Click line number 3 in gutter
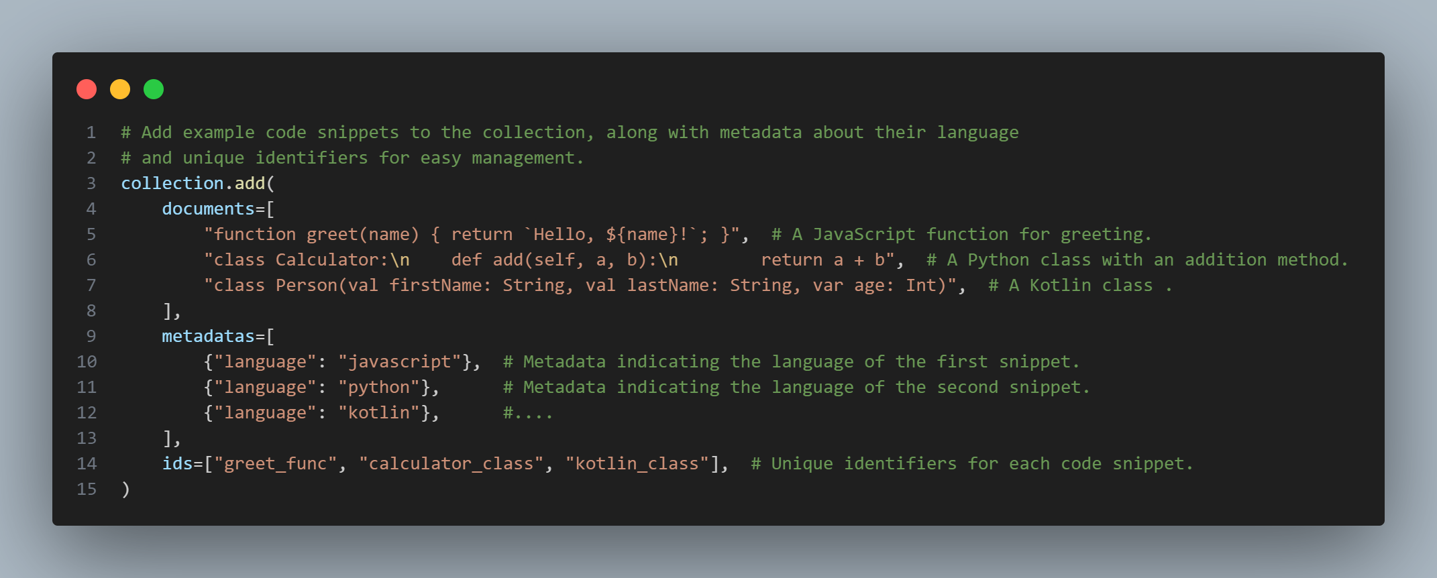 [91, 184]
